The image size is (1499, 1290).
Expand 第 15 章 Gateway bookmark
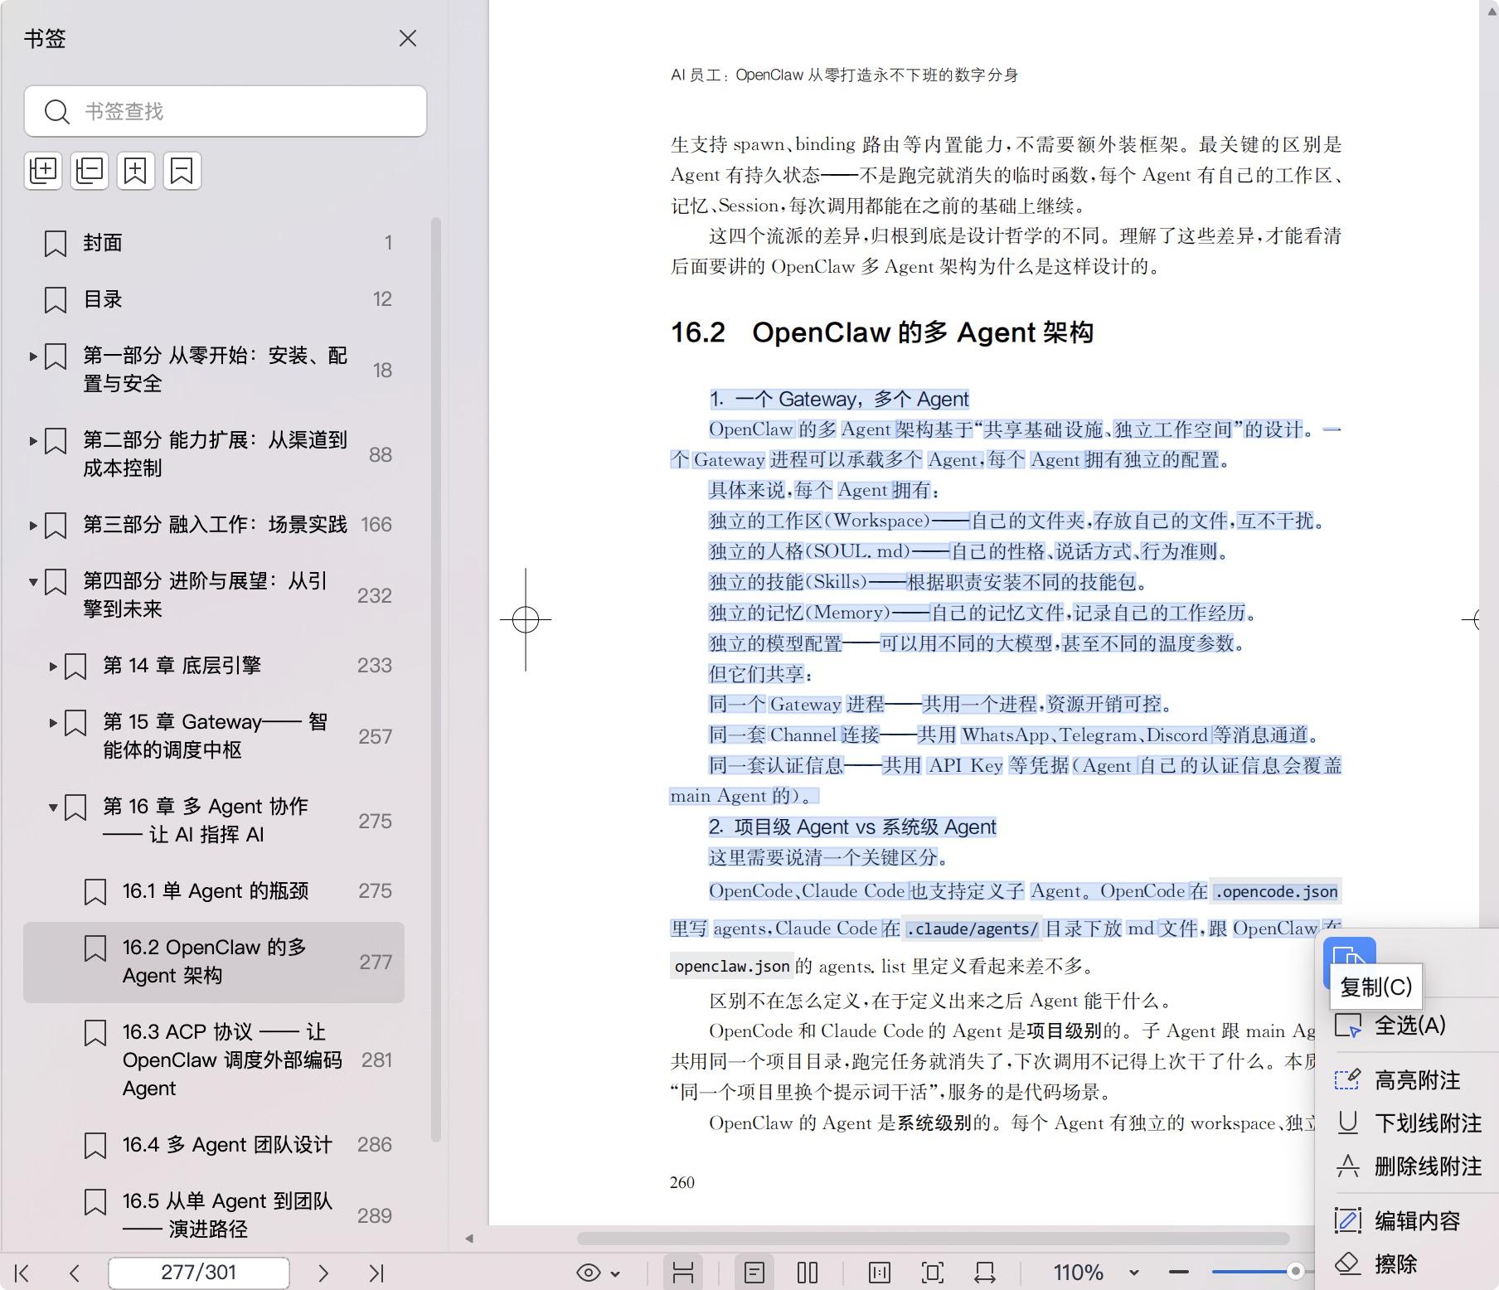tap(53, 723)
